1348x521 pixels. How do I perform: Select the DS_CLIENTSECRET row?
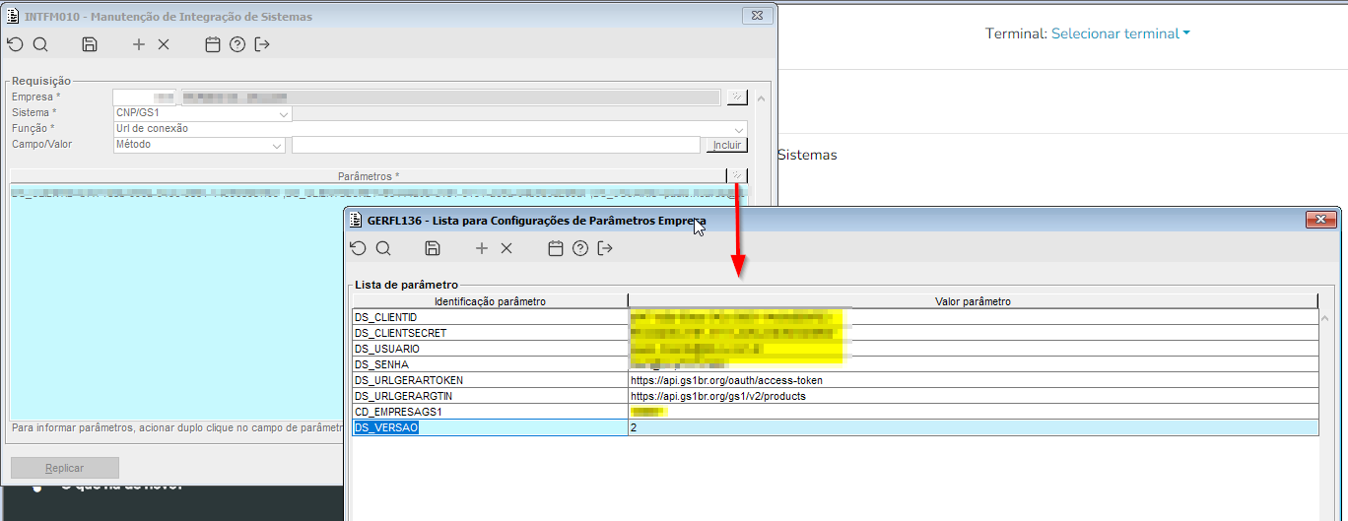click(x=836, y=333)
